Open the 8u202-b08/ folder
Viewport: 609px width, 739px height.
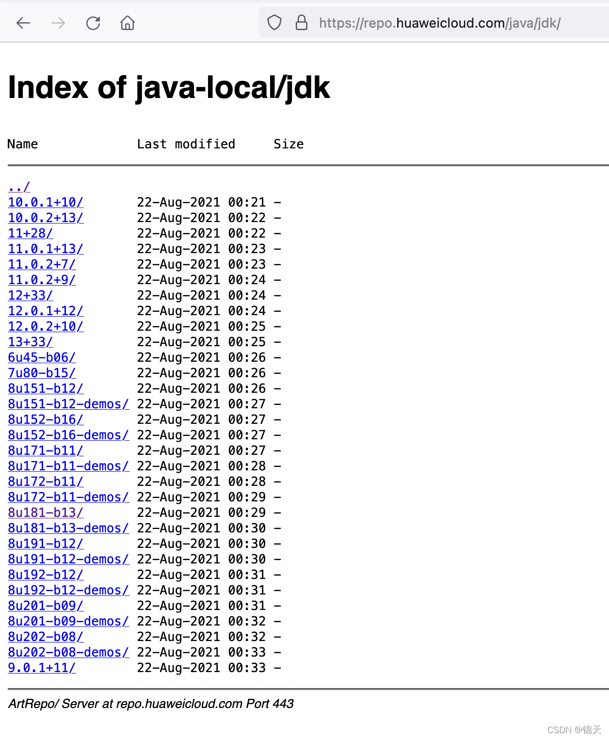[x=46, y=637]
